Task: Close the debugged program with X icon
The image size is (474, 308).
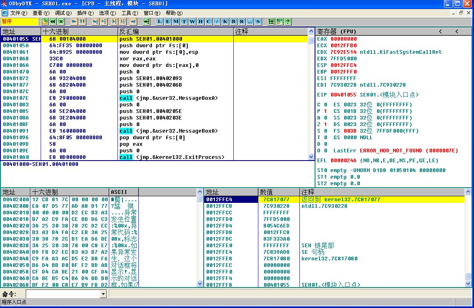Action: tap(61, 21)
